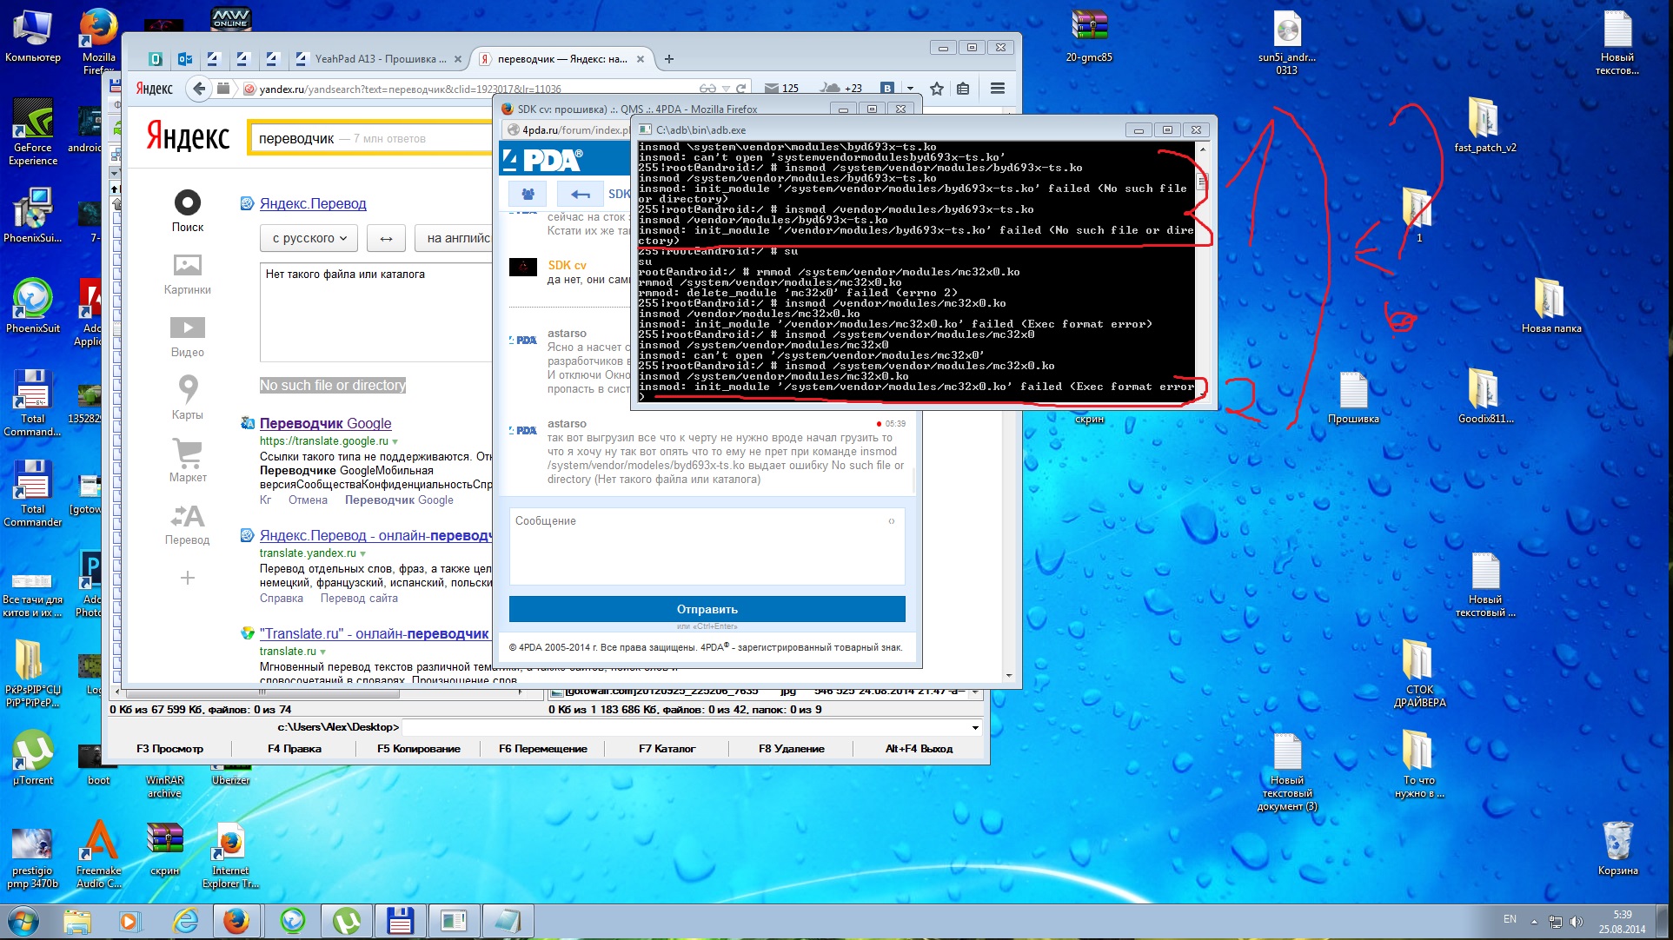Click the Сообщение message text field
Viewport: 1673px width, 940px height.
coord(706,546)
